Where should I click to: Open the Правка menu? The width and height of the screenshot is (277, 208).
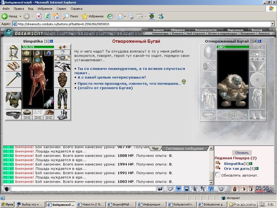coord(19,8)
